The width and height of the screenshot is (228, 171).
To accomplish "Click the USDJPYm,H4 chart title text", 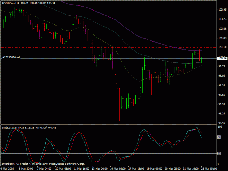I will tap(11, 3).
